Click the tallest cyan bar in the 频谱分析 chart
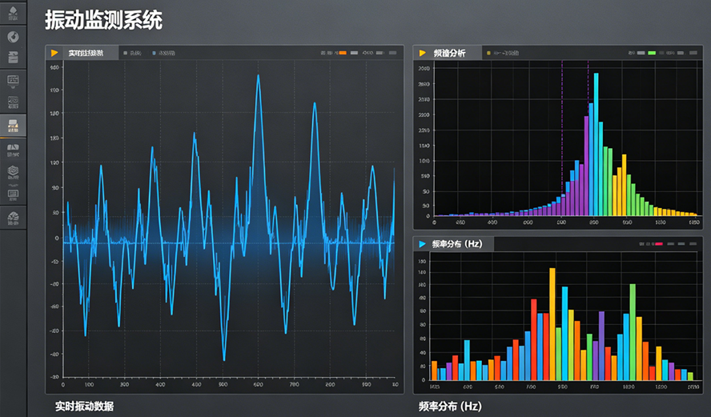Image resolution: width=711 pixels, height=417 pixels. pyautogui.click(x=597, y=144)
